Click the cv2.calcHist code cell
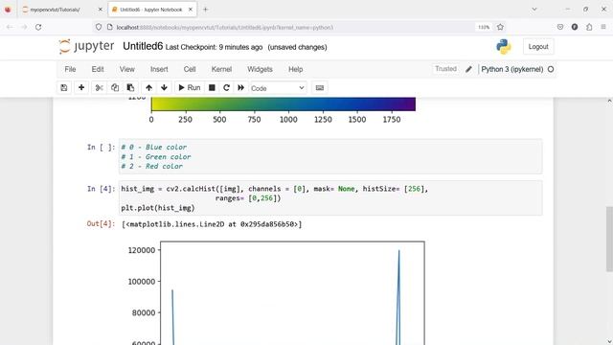This screenshot has width=613, height=345. [330, 198]
